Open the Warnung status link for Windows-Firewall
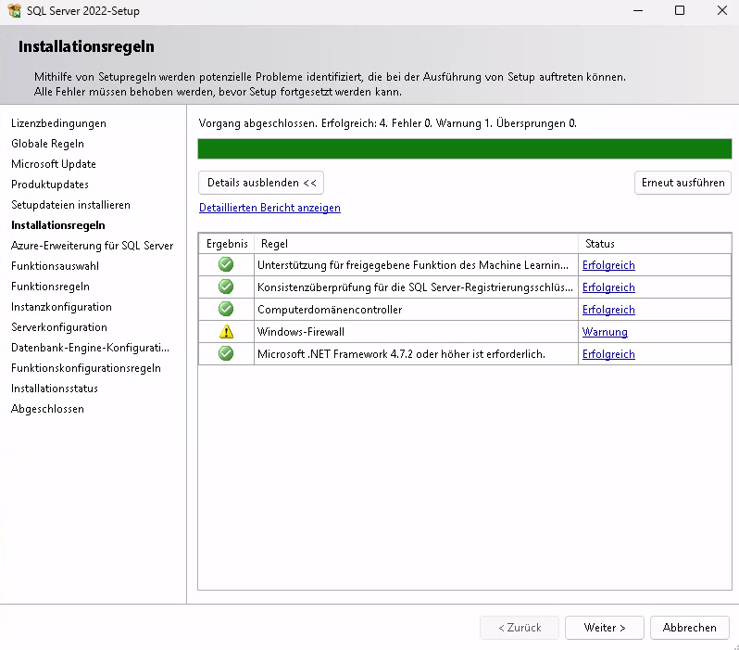Viewport: 739px width, 650px height. coord(605,332)
